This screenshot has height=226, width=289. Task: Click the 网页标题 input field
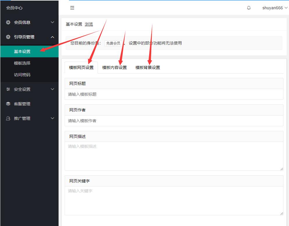click(x=174, y=94)
